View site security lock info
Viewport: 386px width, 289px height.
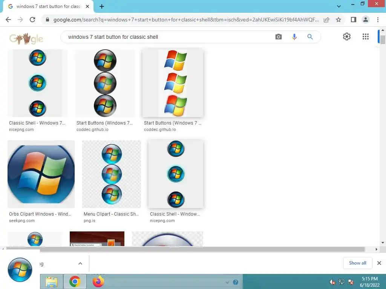[47, 20]
